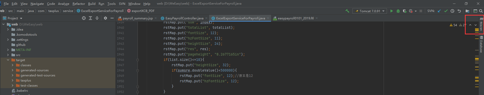Commit changes with SVN green checkmark
The image size is (484, 95).
point(446,11)
